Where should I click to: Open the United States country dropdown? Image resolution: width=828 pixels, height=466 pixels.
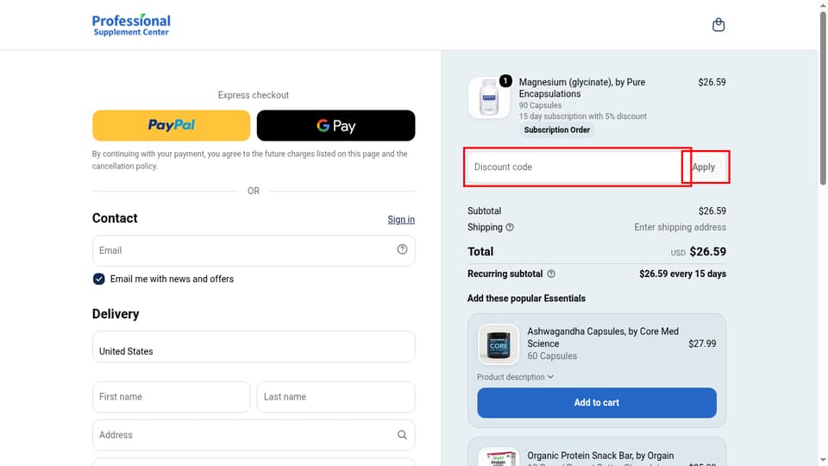click(254, 347)
